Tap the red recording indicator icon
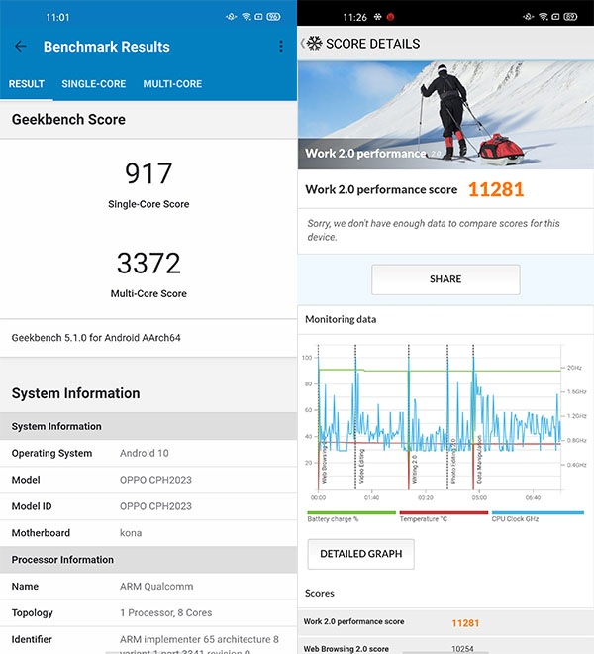594x654 pixels. 391,17
